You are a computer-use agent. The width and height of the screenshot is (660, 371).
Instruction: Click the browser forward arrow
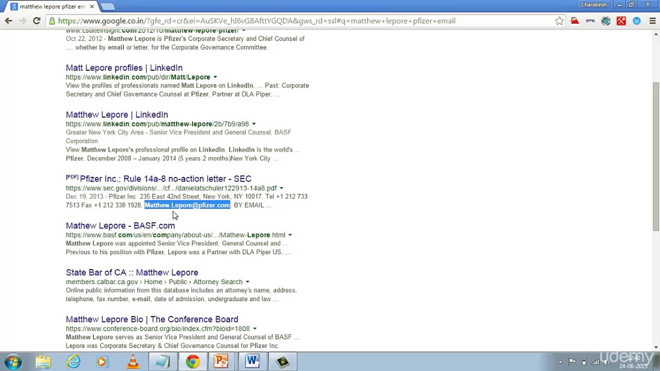click(23, 21)
